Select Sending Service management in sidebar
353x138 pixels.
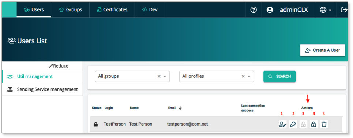pyautogui.click(x=42, y=89)
